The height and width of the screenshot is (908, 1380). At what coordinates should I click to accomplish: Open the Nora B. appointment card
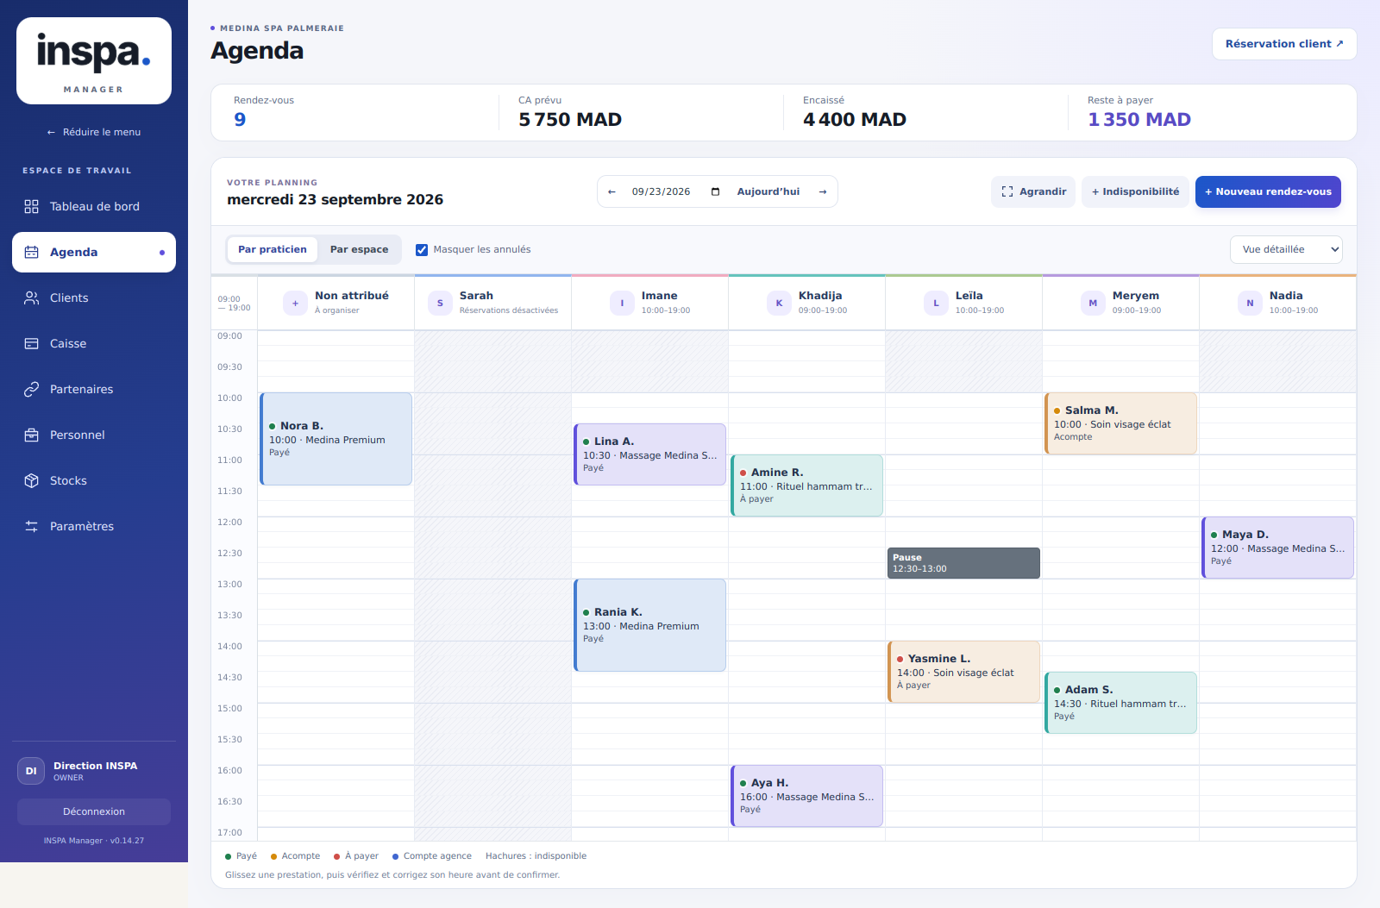click(x=336, y=439)
